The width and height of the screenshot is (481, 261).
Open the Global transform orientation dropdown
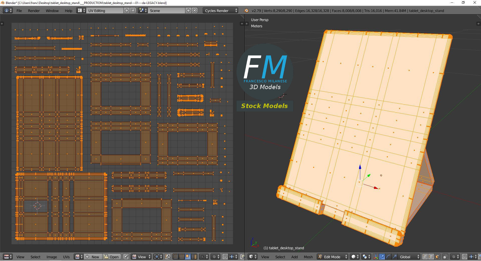click(409, 257)
